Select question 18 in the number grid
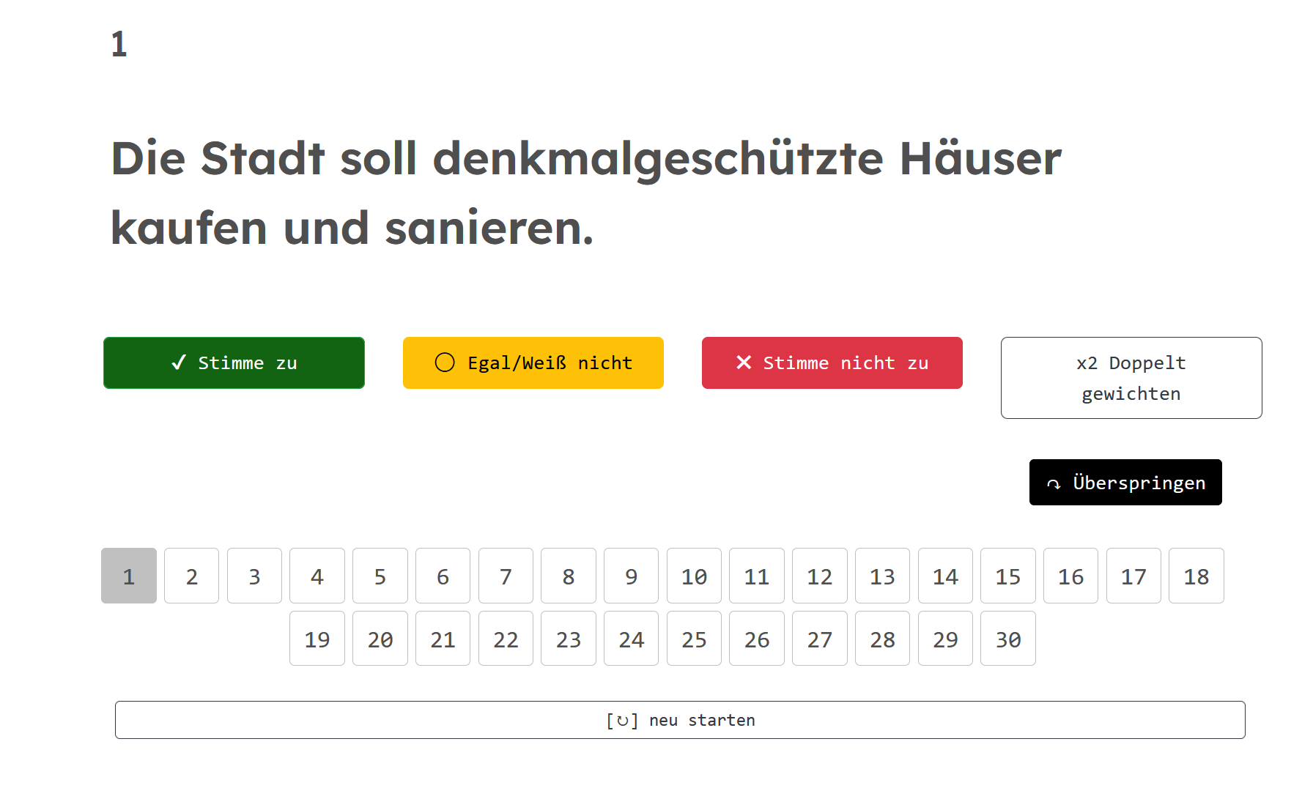Screen dimensions: 1313x810 [1196, 576]
